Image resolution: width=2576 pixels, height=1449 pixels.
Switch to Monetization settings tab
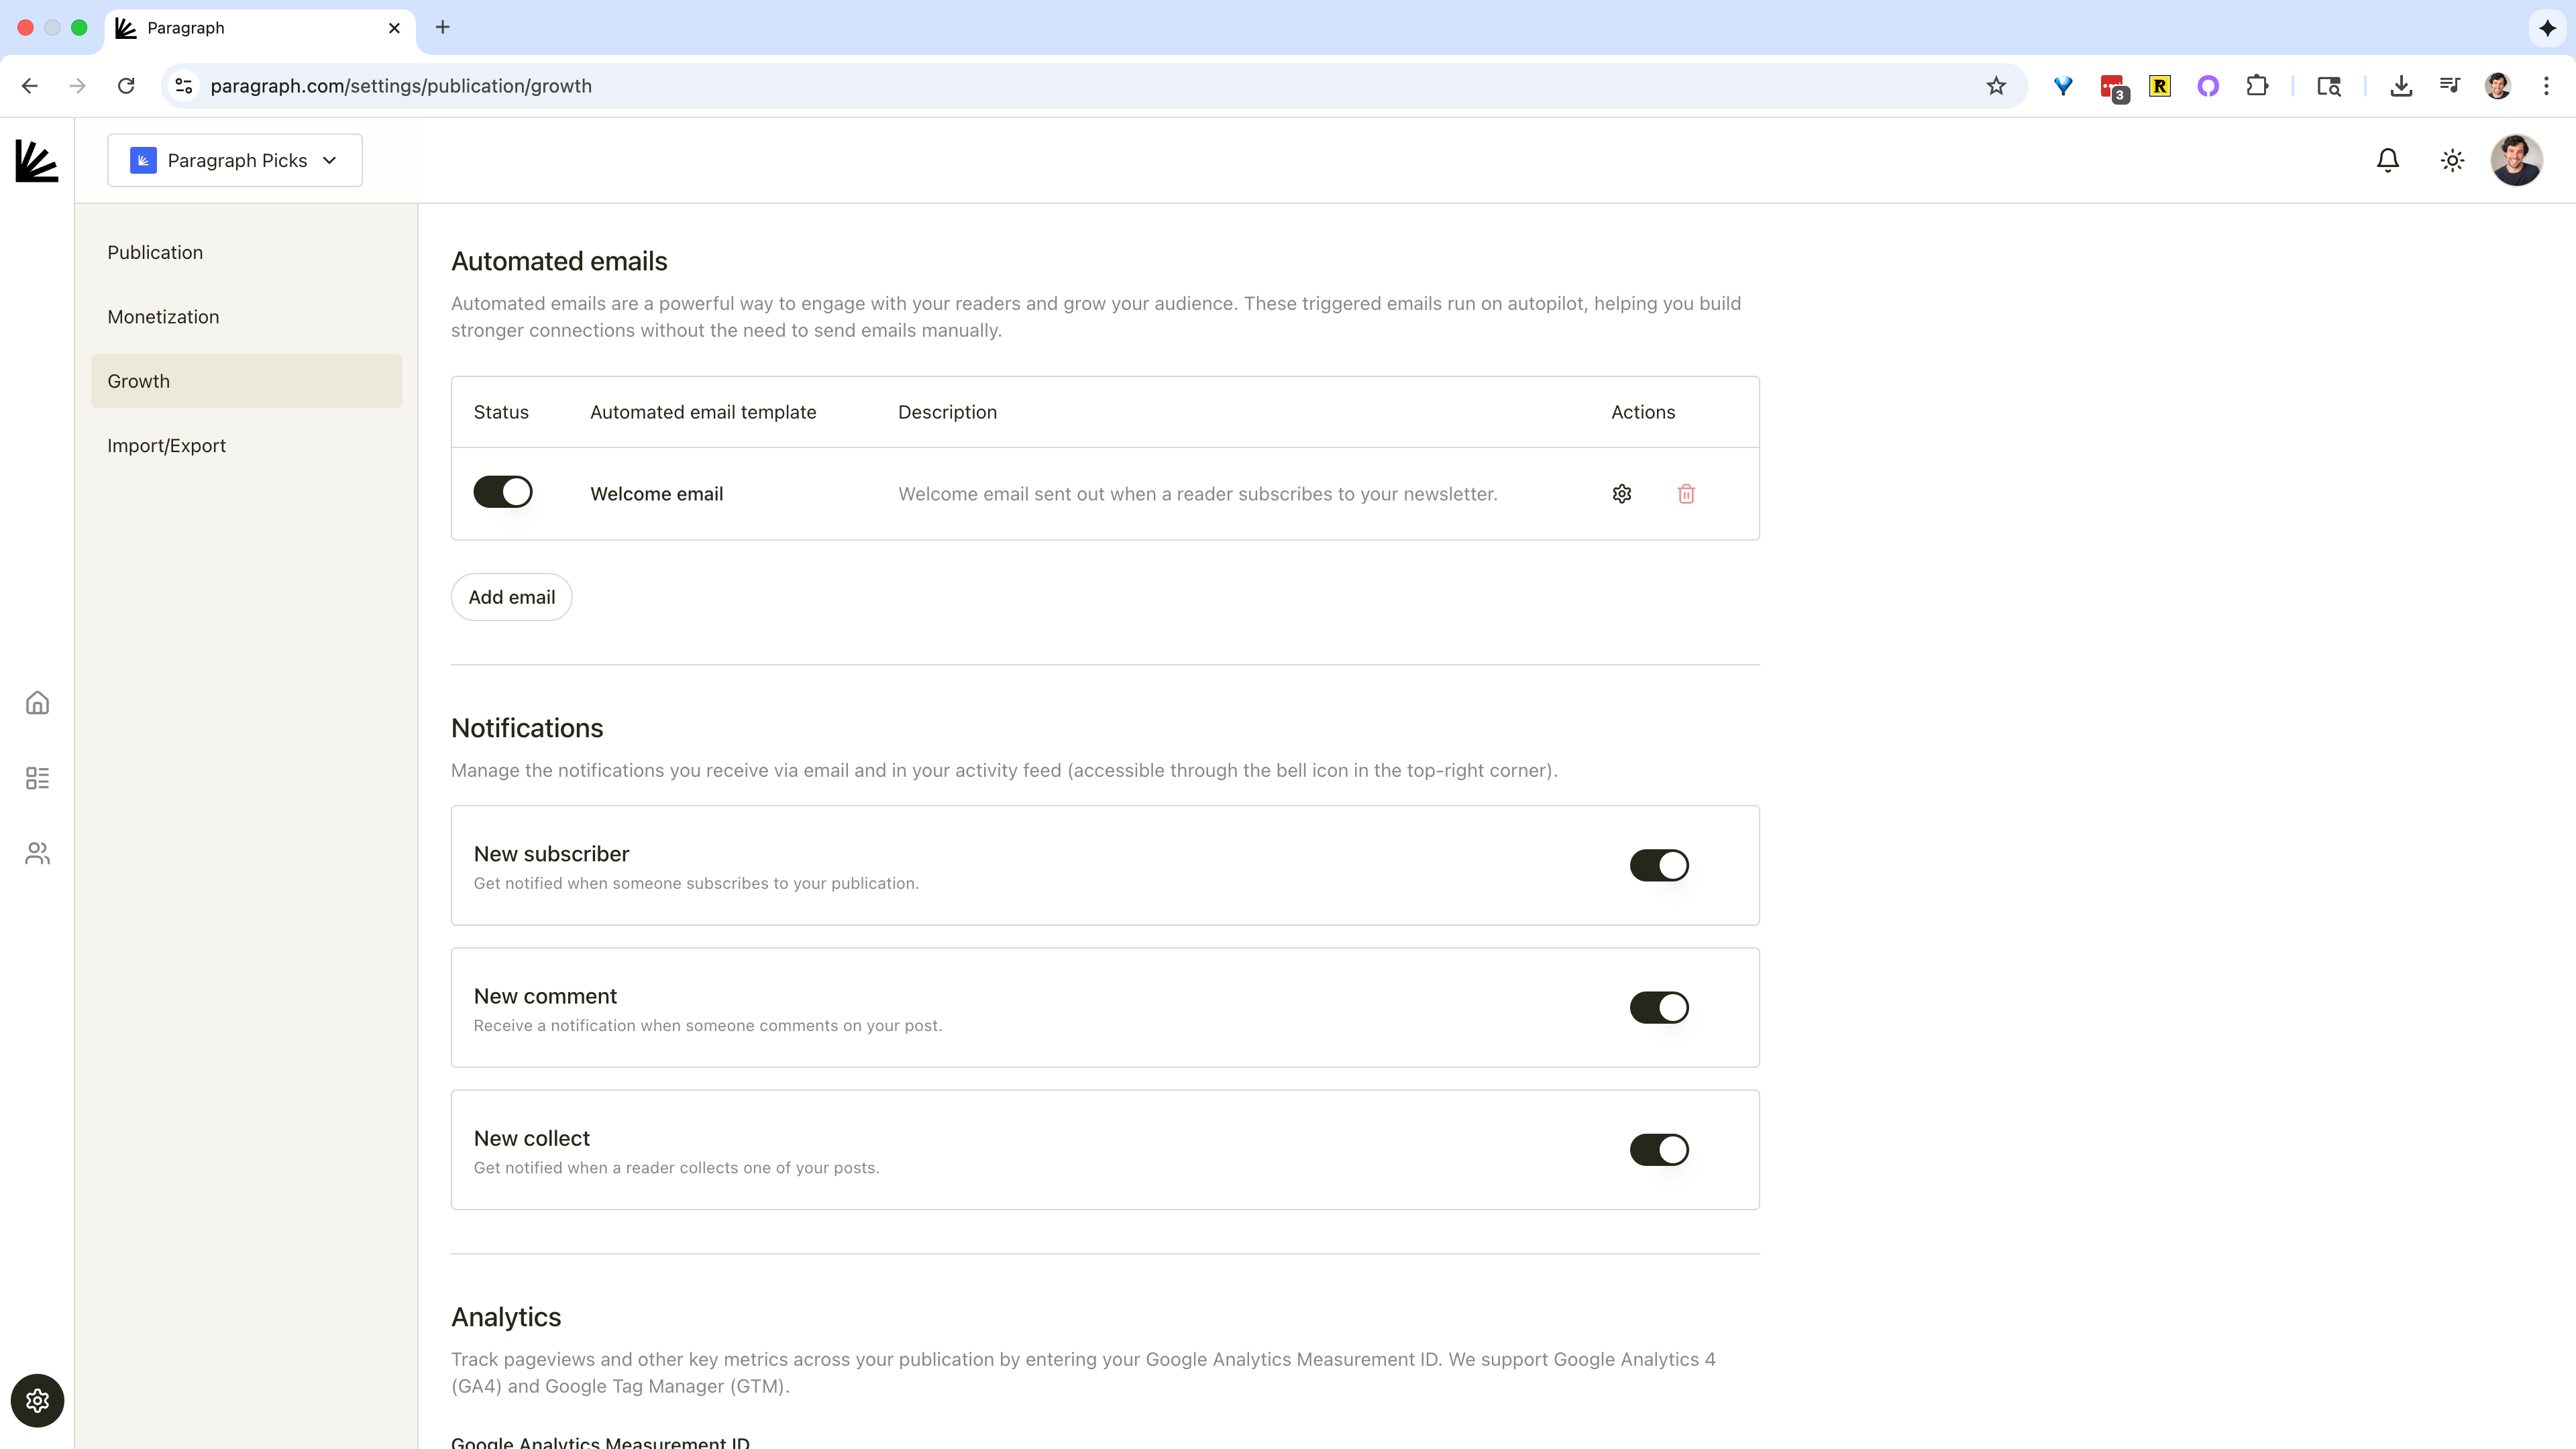pyautogui.click(x=163, y=317)
